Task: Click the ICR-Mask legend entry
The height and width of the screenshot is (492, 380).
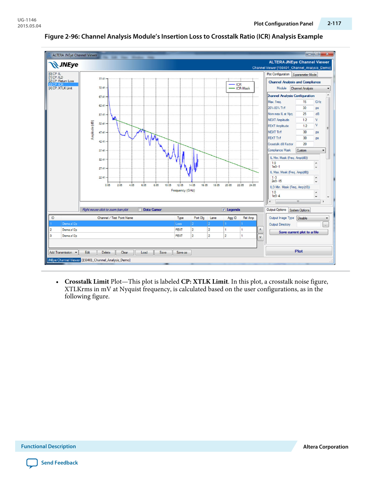Action: tap(239, 88)
